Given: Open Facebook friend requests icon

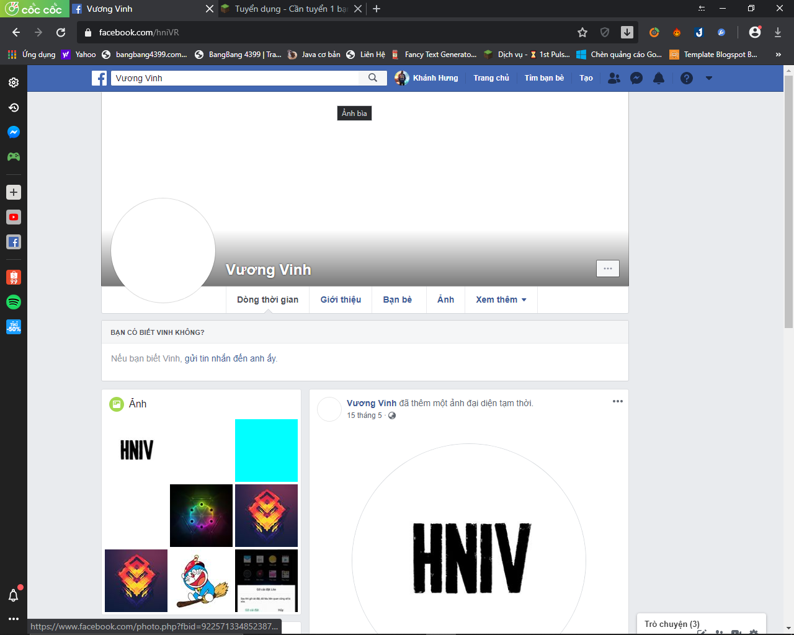Looking at the screenshot, I should pos(614,78).
